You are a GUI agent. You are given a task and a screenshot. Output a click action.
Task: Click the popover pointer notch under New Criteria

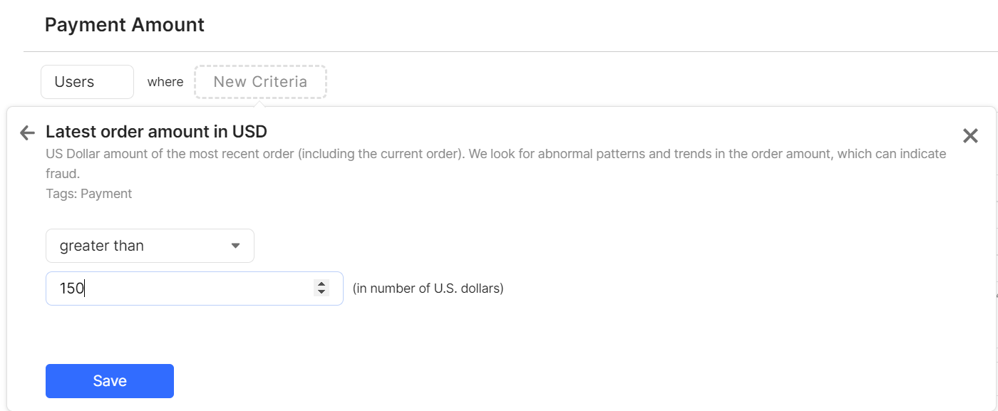point(260,103)
